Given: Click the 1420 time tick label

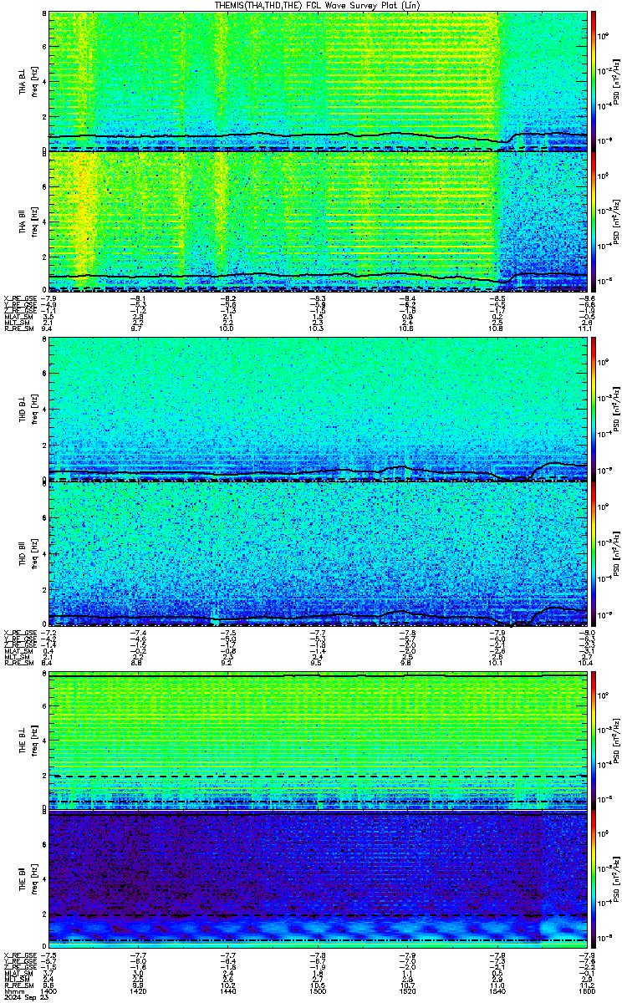Looking at the screenshot, I should [138, 991].
